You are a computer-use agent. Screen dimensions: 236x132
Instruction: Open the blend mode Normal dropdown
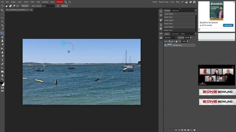click(x=170, y=37)
